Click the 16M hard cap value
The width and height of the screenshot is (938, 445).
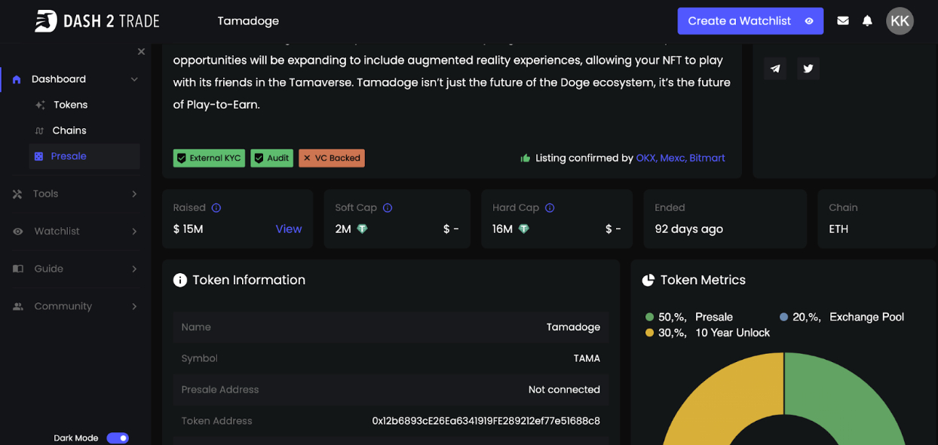[503, 229]
